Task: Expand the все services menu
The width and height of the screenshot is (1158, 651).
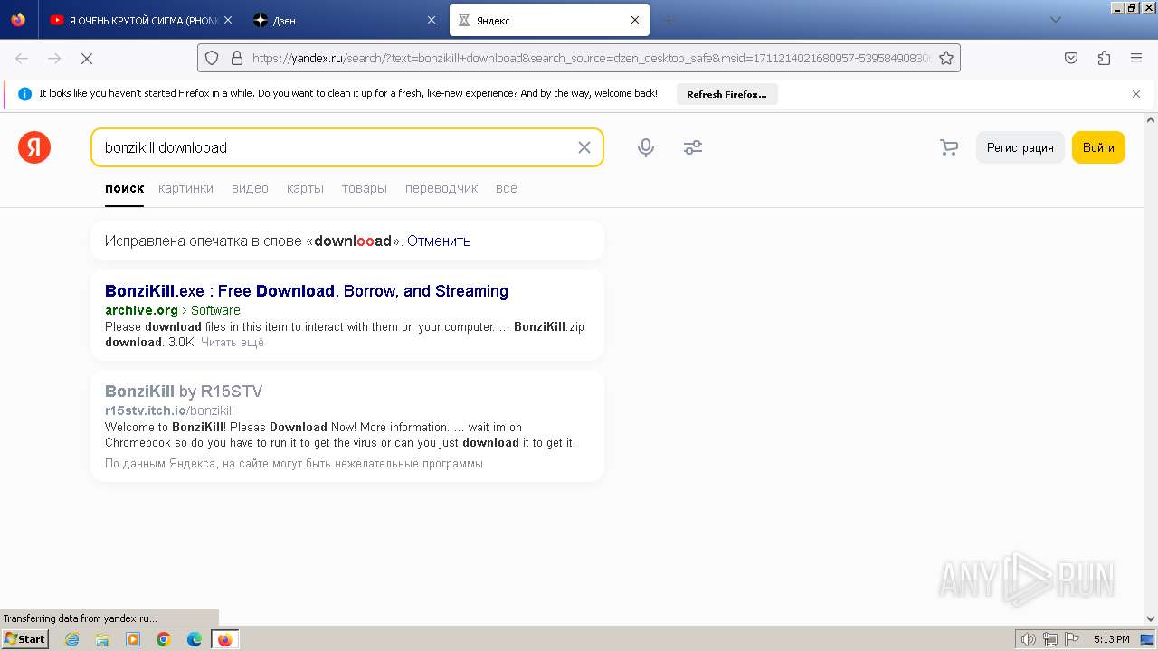Action: 507,188
